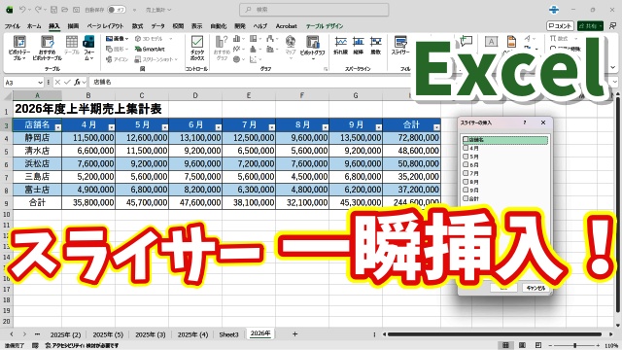Open the テーブルデザイン tab
This screenshot has height=350, width=622.
pyautogui.click(x=325, y=26)
